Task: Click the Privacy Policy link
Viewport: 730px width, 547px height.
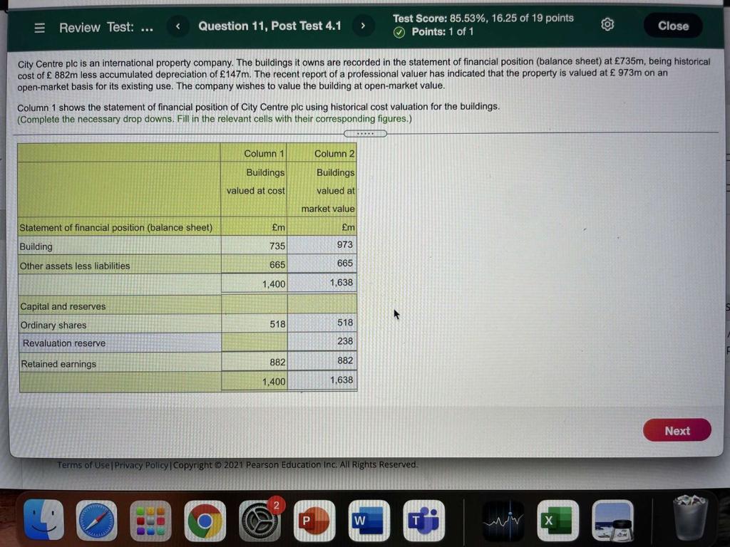Action: tap(142, 464)
